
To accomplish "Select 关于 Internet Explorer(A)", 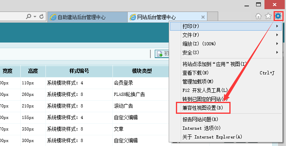I will tap(226, 137).
